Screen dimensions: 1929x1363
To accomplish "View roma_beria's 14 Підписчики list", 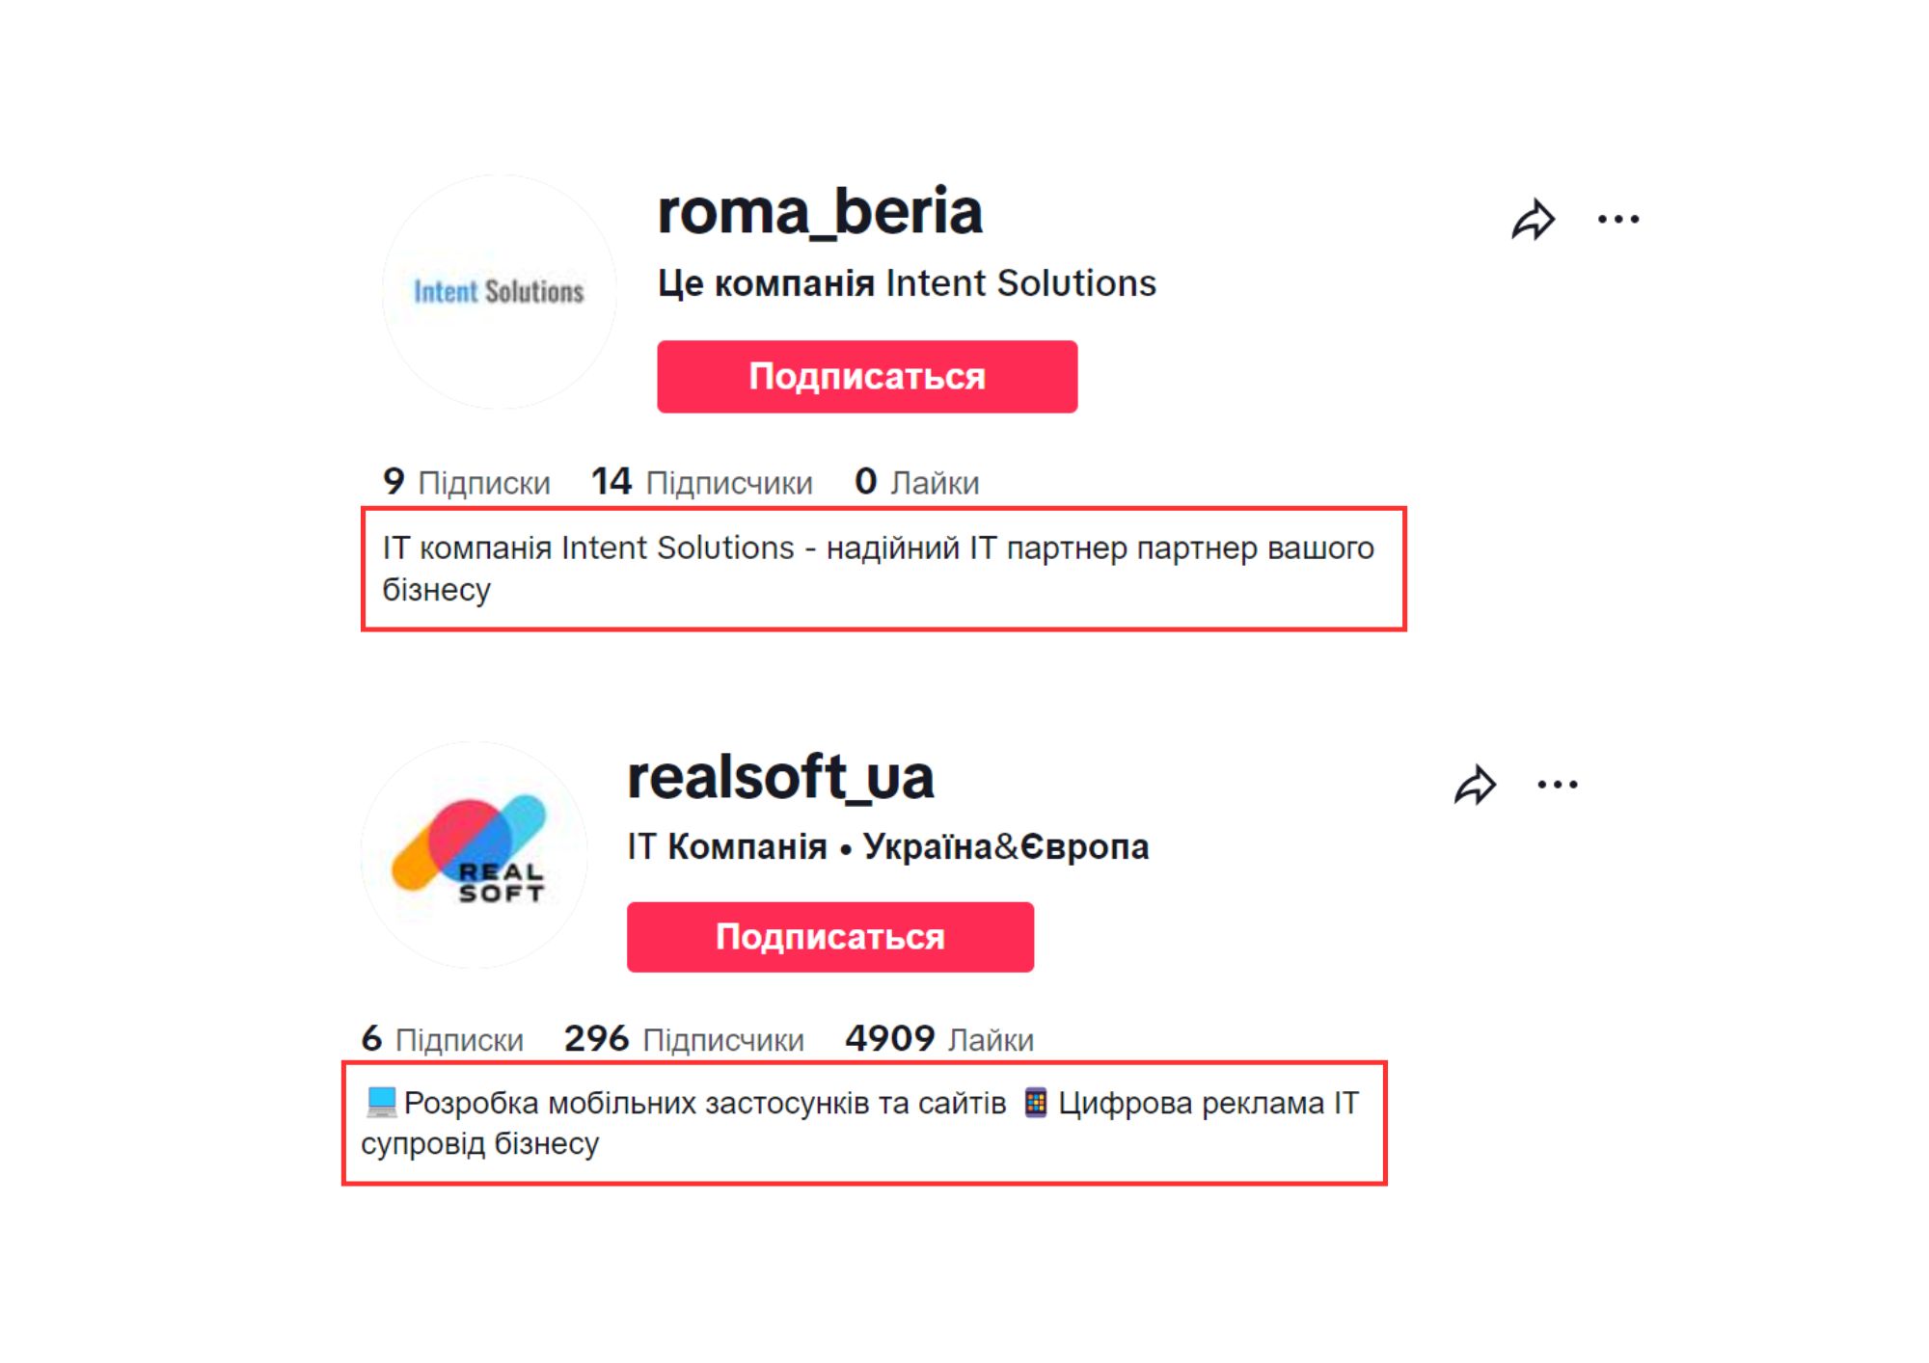I will pos(702,482).
